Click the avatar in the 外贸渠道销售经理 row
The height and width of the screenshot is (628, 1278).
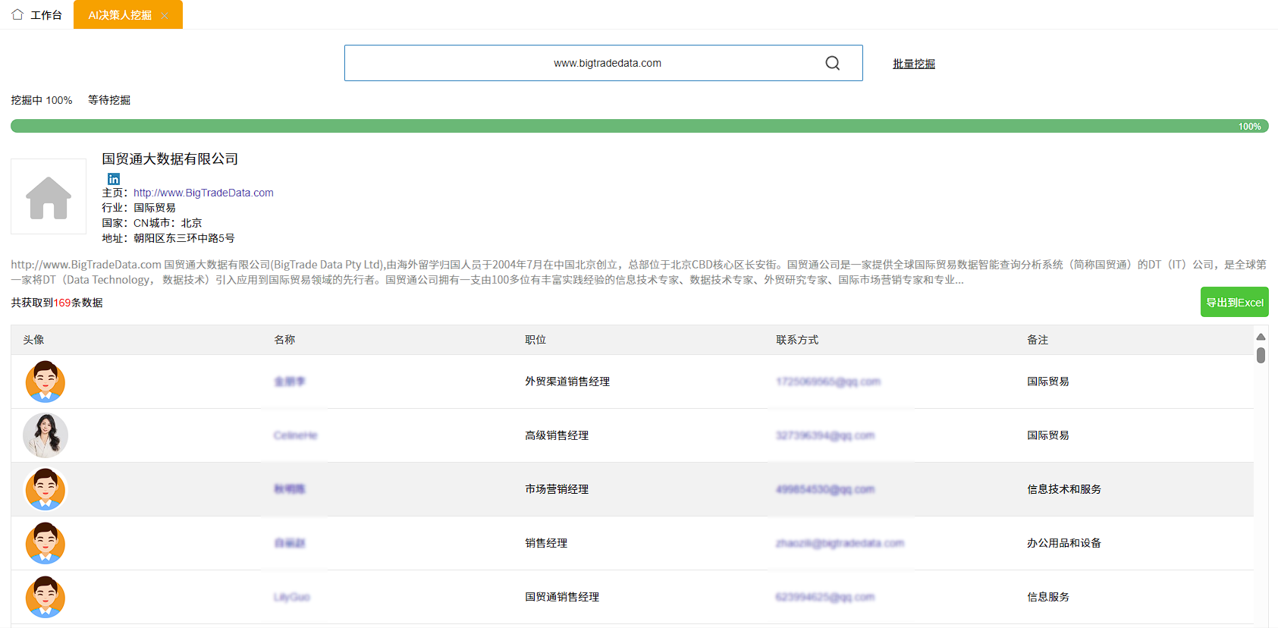[x=46, y=382]
